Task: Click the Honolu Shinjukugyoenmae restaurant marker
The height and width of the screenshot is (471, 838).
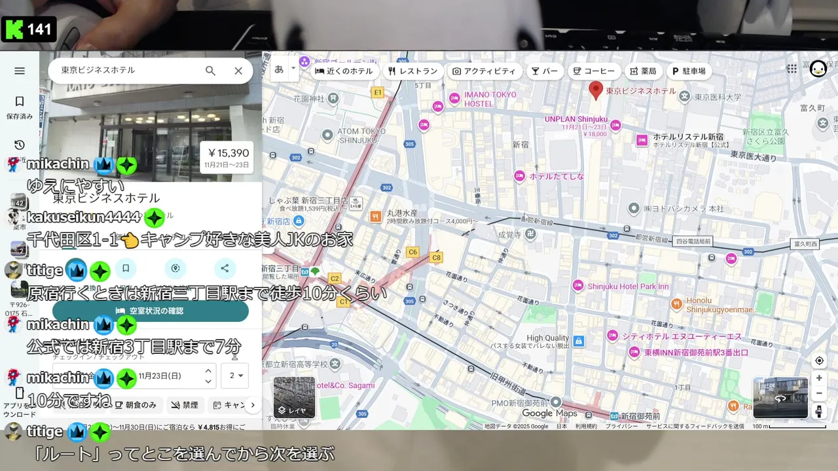Action: pyautogui.click(x=676, y=304)
